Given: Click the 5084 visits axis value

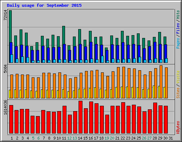Looking at the screenshot, I should tap(5, 69).
